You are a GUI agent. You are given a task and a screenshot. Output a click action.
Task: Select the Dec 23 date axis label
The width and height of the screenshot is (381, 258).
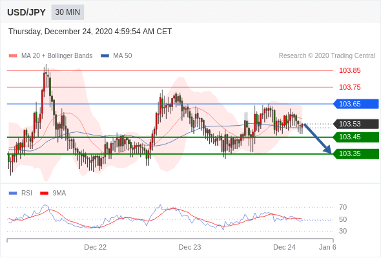pos(190,247)
